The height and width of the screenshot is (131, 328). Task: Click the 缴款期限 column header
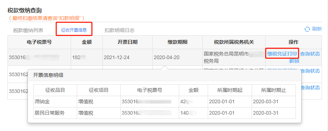tap(178, 42)
